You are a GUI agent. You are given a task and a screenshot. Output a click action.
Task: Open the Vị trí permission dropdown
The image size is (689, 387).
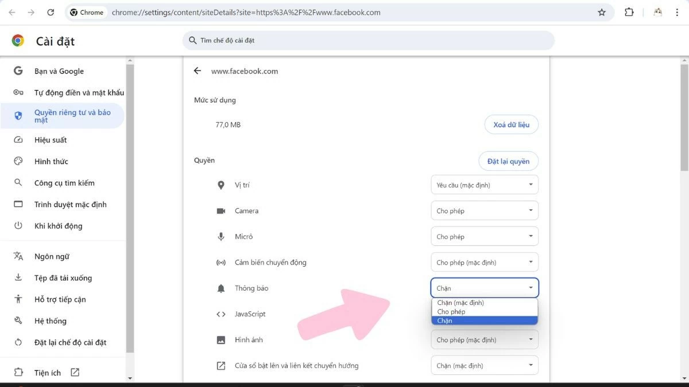[484, 185]
